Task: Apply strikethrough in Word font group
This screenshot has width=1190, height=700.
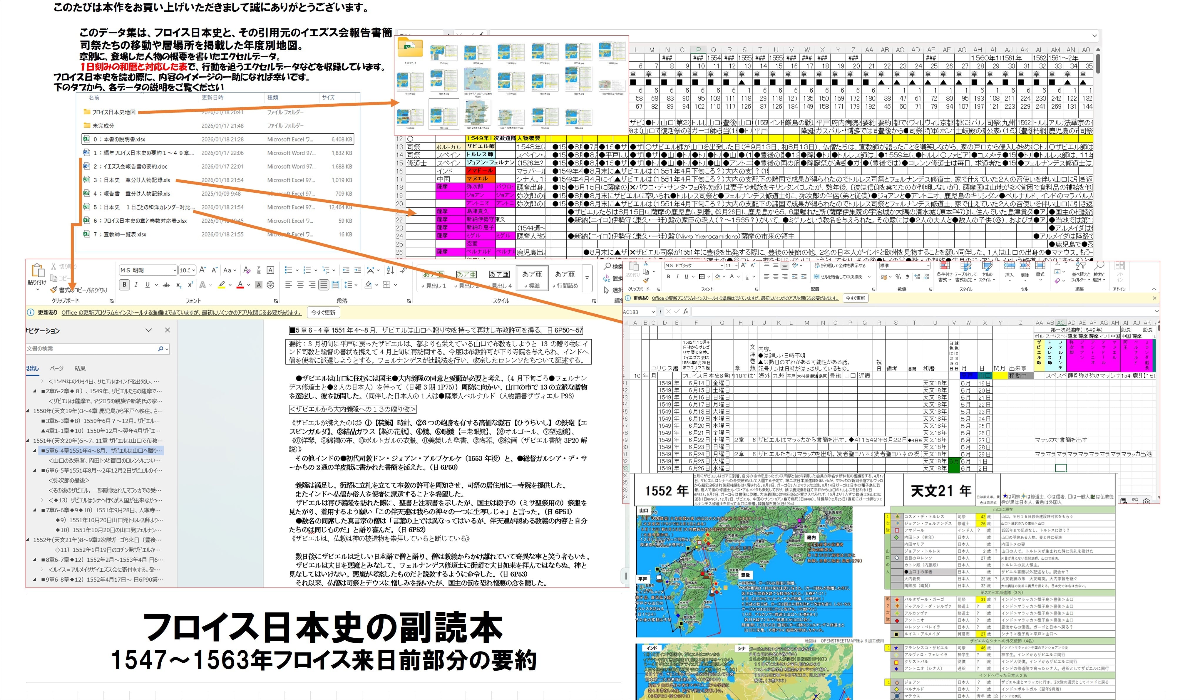Action: 166,285
